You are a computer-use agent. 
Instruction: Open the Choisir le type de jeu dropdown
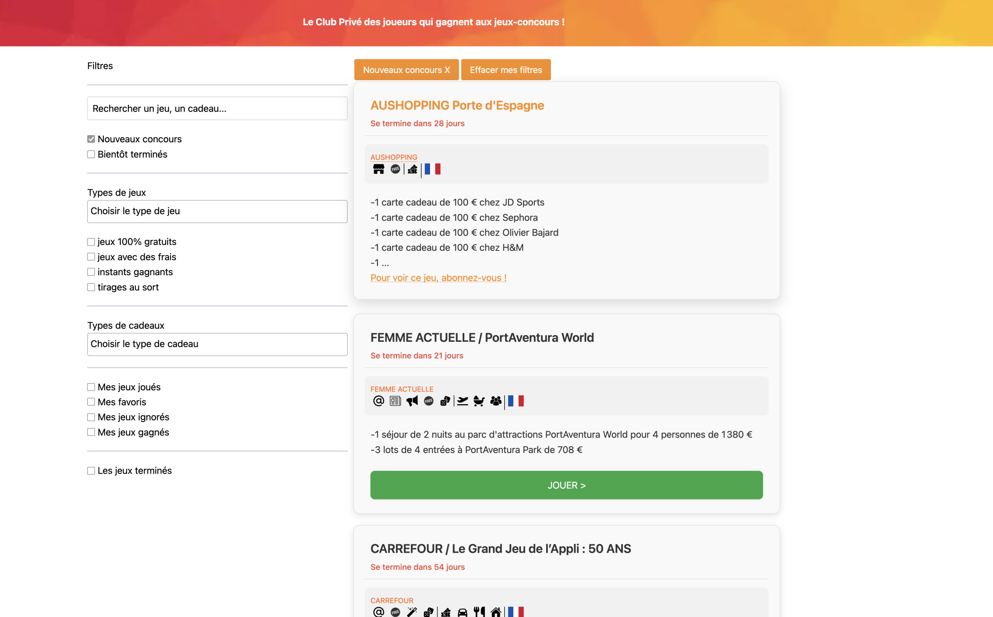[x=217, y=211]
